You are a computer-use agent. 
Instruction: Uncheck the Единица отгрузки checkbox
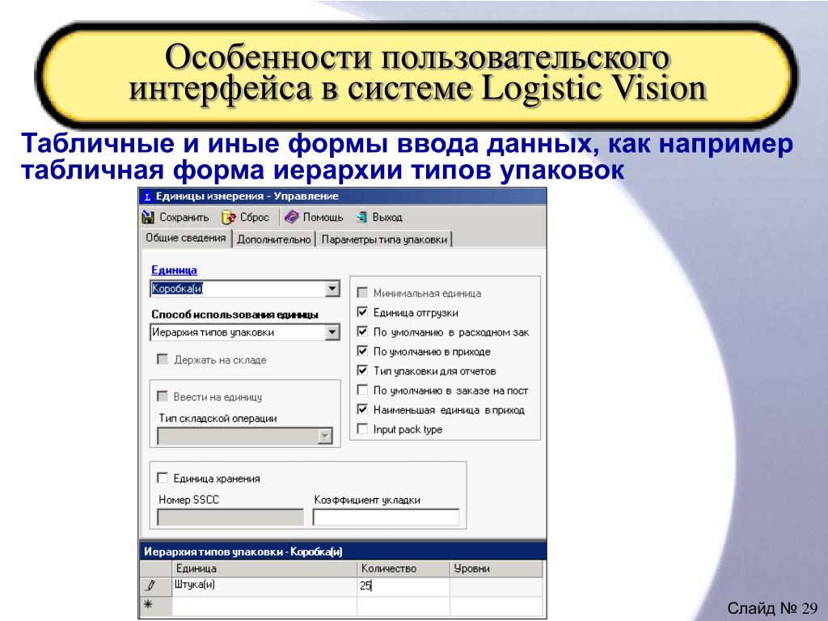click(x=362, y=312)
